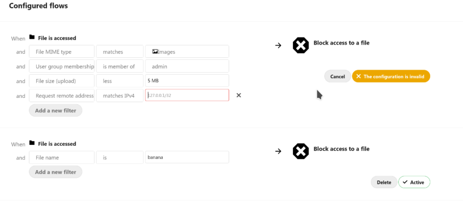
Task: Click Cancel button on first flow
Action: point(337,76)
